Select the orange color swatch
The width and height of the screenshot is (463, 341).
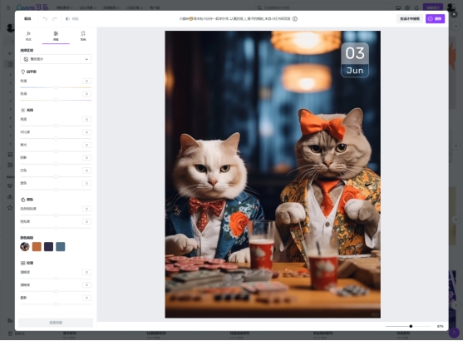(x=37, y=247)
